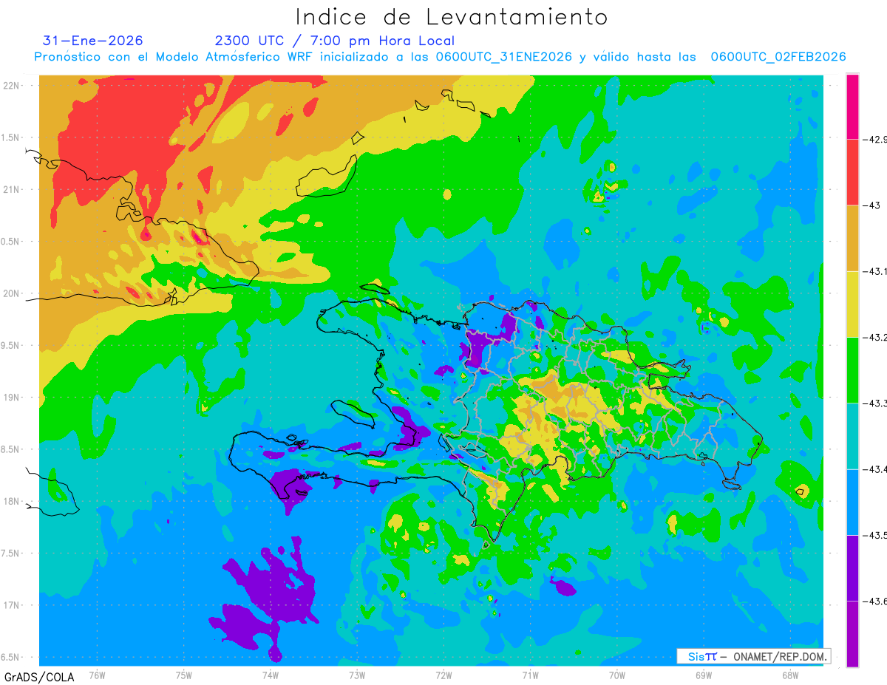Image resolution: width=887 pixels, height=685 pixels.
Task: Click the longitude label "74W"
Action: (x=271, y=675)
